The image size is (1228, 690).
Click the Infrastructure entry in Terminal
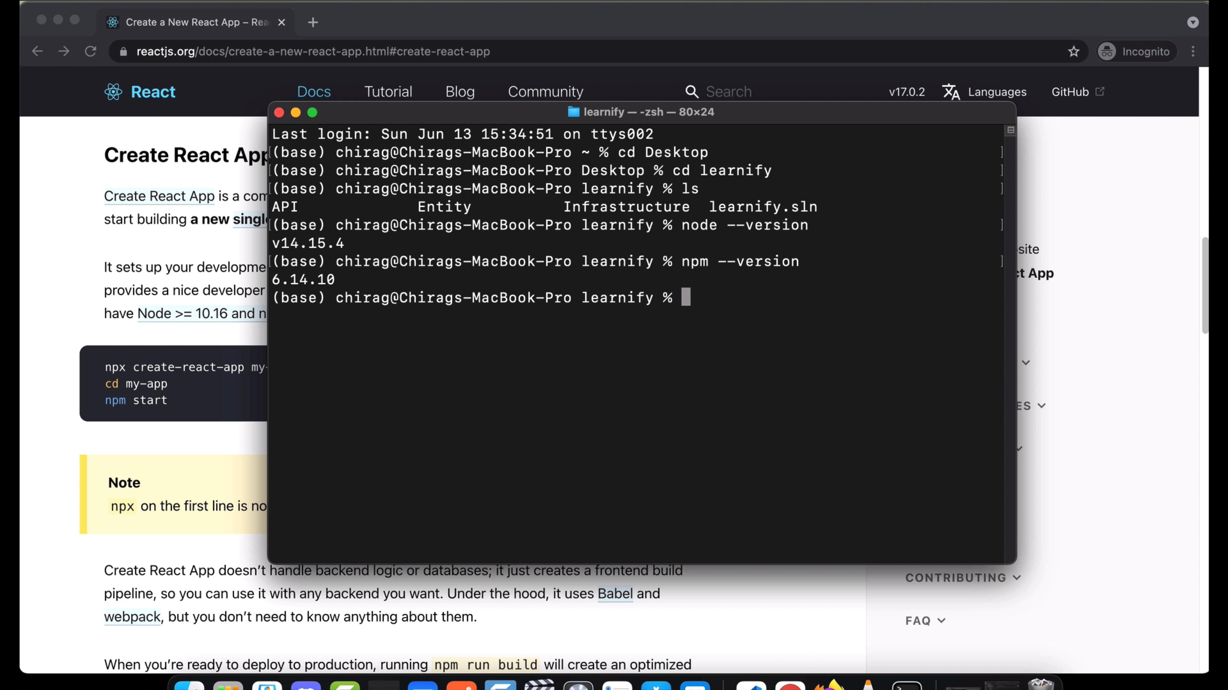point(626,207)
